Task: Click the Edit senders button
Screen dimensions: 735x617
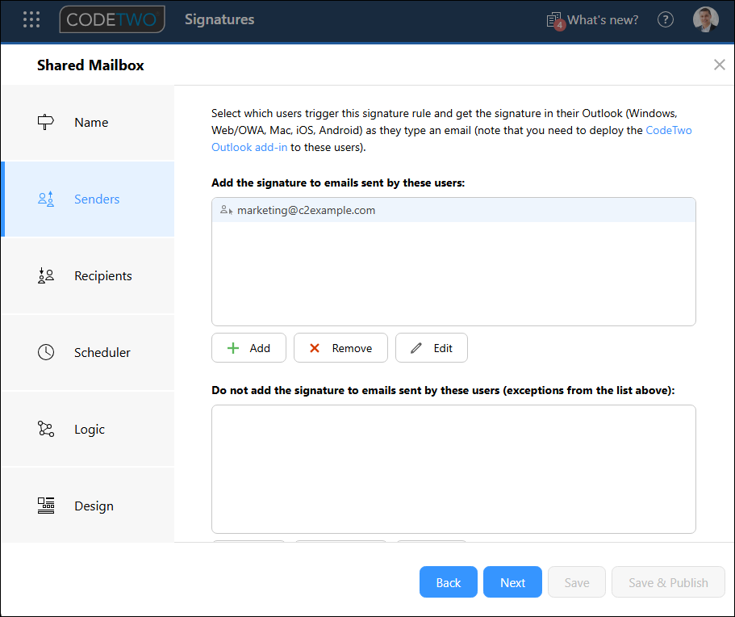Action: click(432, 348)
